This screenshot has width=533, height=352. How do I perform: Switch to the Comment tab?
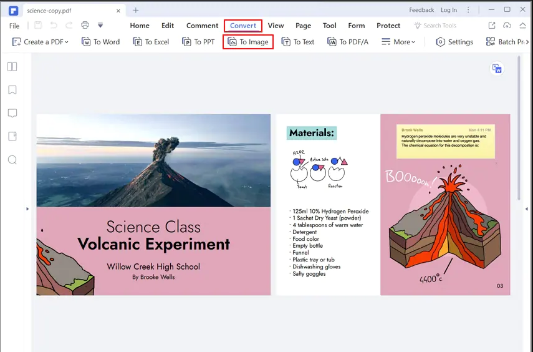coord(202,26)
